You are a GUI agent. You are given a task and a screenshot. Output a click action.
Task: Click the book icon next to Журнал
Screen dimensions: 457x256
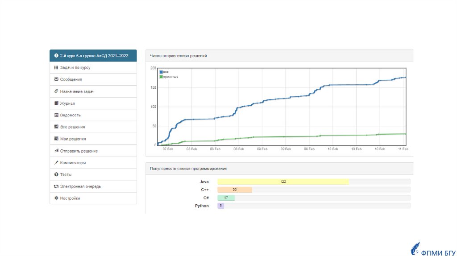tap(56, 103)
